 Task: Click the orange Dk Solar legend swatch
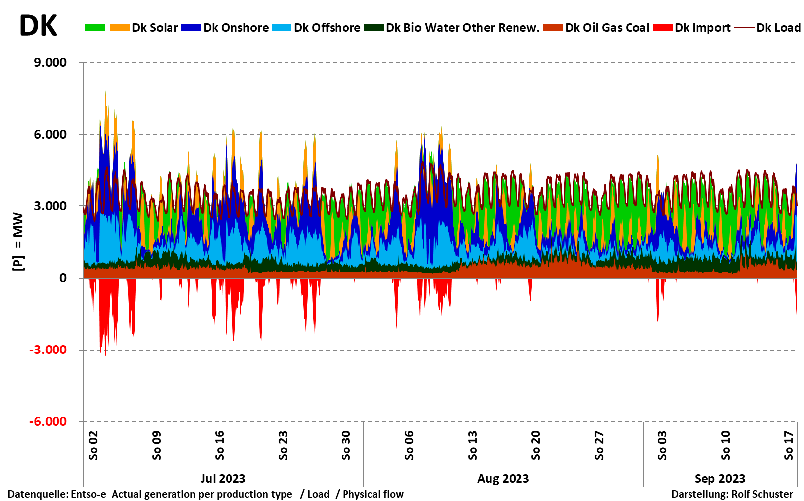point(119,28)
